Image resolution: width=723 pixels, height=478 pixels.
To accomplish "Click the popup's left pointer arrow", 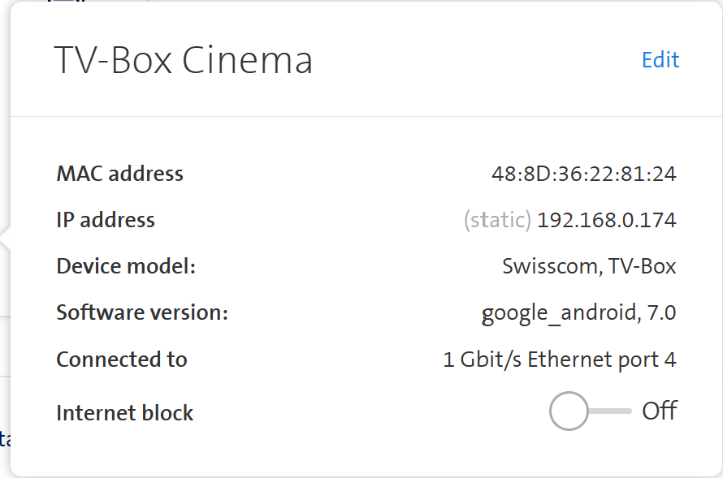I will pyautogui.click(x=6, y=241).
